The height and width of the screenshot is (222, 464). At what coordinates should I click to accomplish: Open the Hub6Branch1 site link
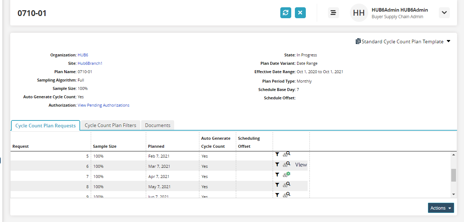point(90,63)
